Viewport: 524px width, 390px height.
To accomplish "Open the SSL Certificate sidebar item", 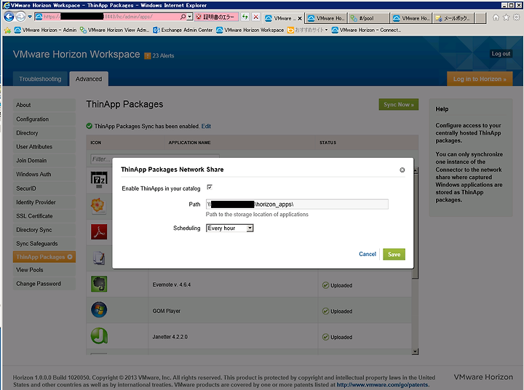I will coord(44,216).
